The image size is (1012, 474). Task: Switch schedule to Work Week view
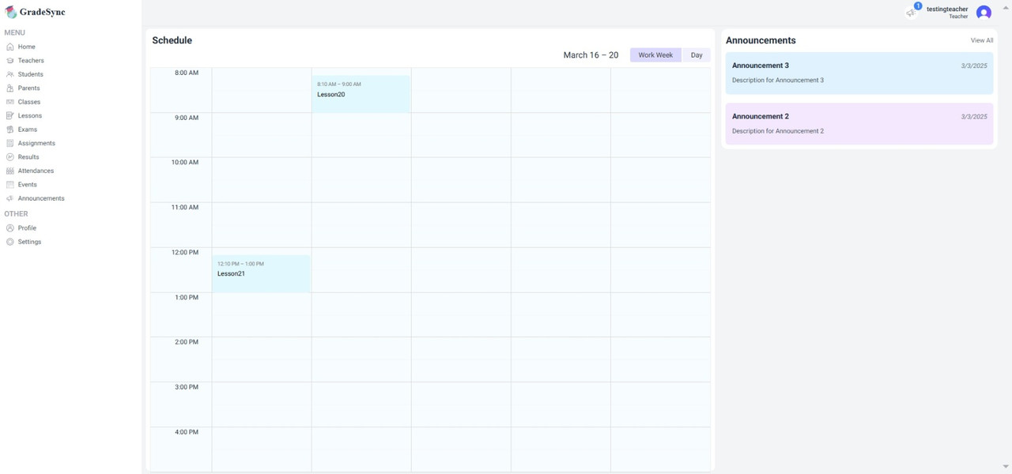tap(655, 55)
